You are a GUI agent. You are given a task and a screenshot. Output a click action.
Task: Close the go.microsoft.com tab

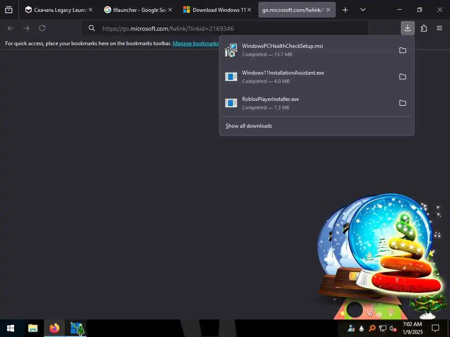[x=328, y=10]
